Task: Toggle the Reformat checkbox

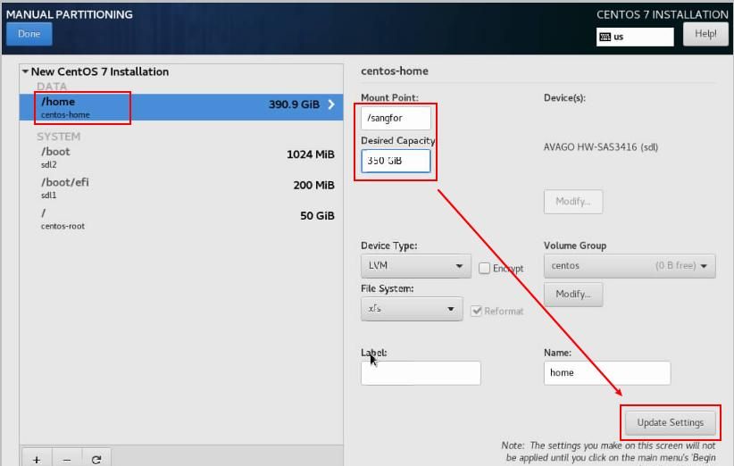Action: point(477,311)
